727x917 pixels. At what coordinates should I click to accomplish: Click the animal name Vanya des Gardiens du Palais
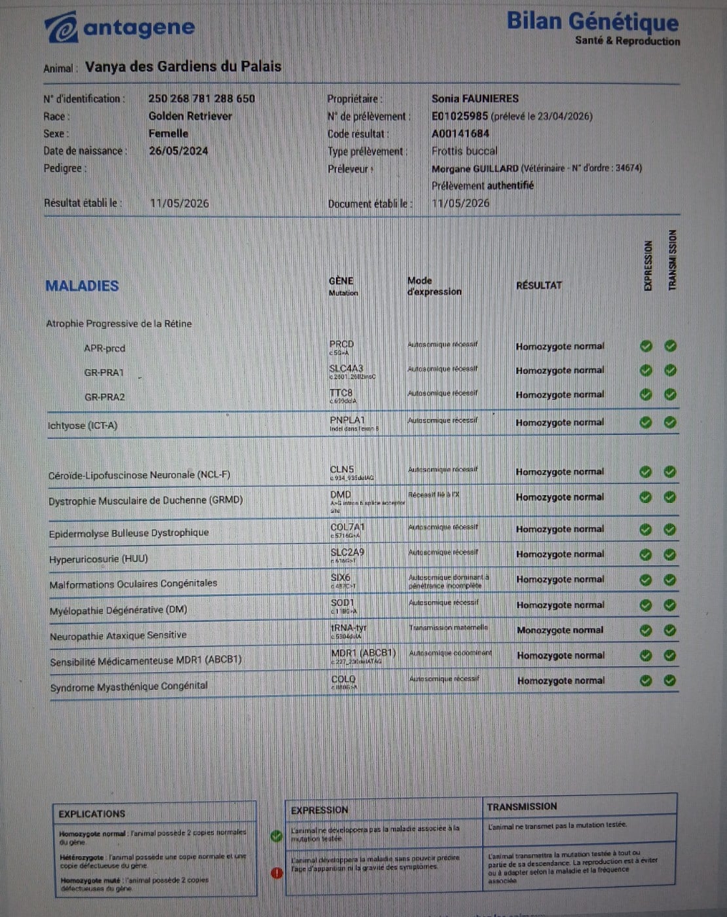183,67
